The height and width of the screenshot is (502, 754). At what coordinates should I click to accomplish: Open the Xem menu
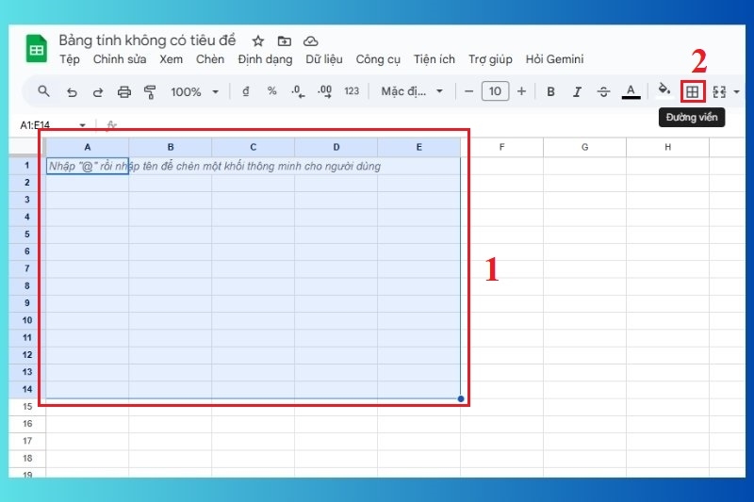pyautogui.click(x=172, y=59)
